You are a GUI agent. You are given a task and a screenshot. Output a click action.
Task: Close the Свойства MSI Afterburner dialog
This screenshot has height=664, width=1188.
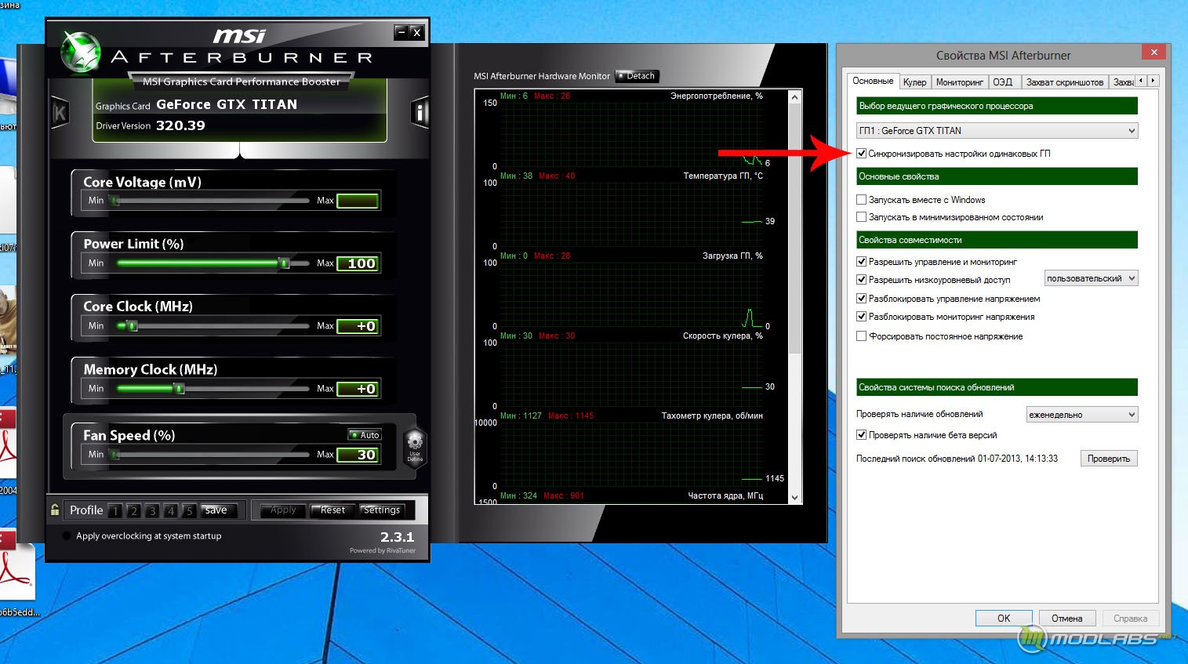(1153, 53)
